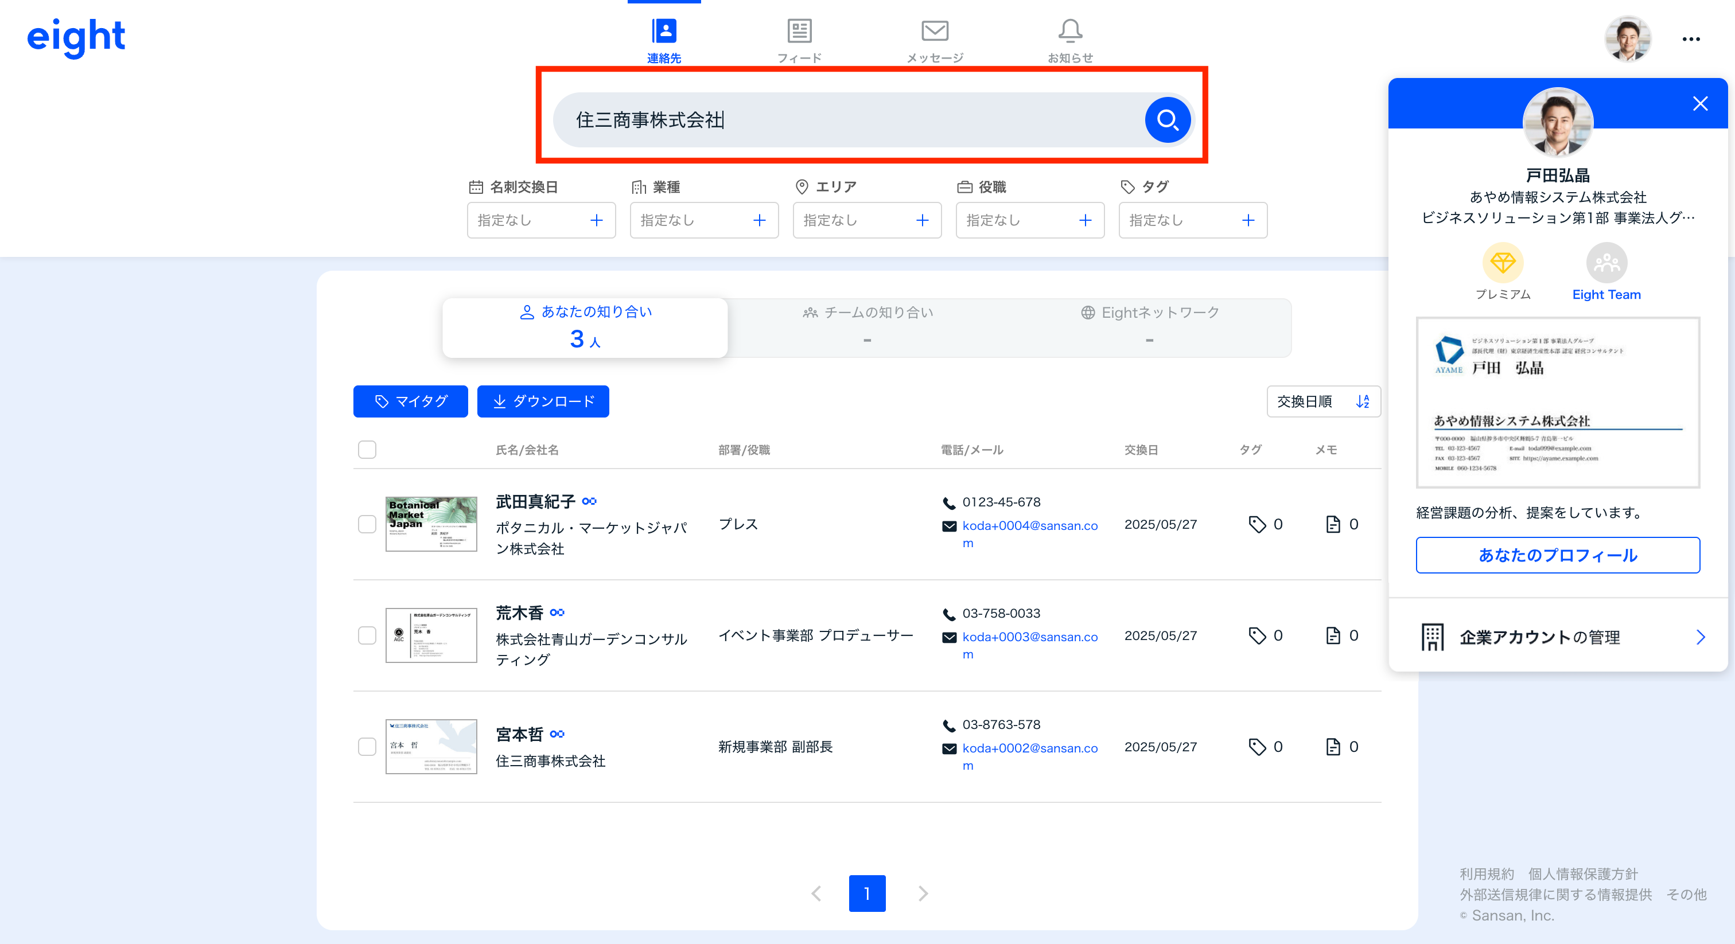Viewport: 1735px width, 944px height.
Task: Click the tag icon in 武田真紀子 row
Action: tap(1257, 524)
